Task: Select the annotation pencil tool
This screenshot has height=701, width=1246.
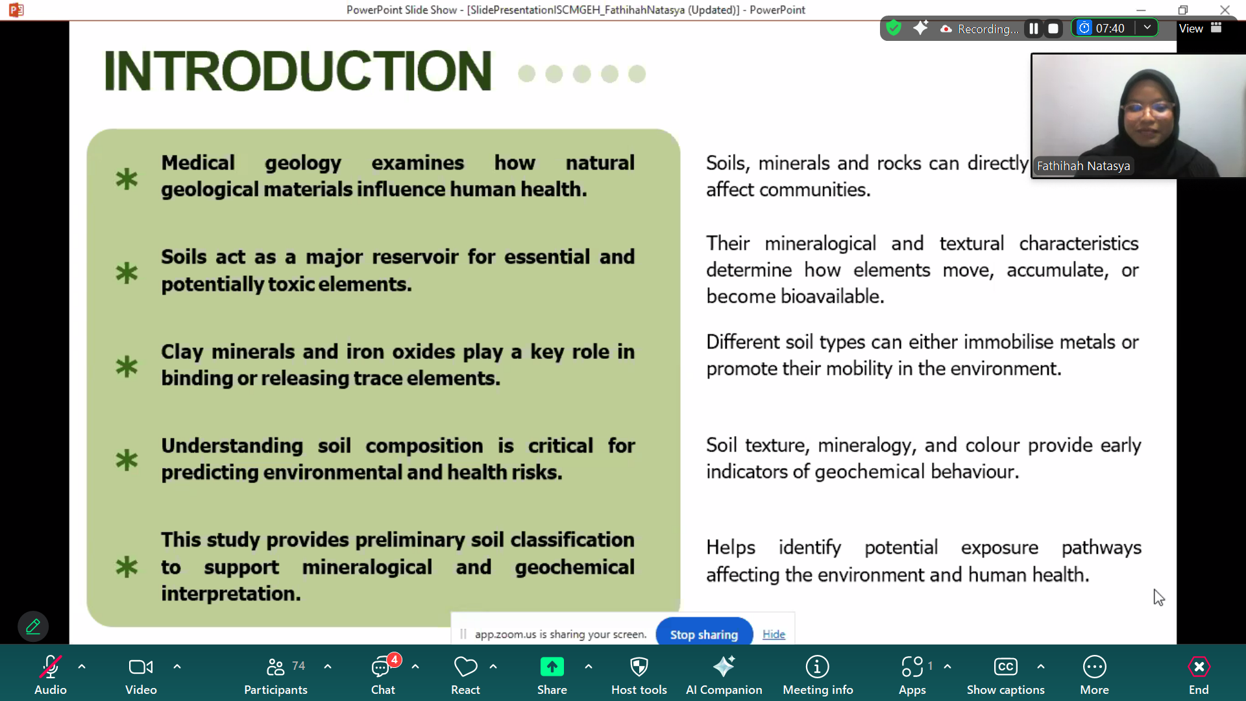Action: pos(32,626)
